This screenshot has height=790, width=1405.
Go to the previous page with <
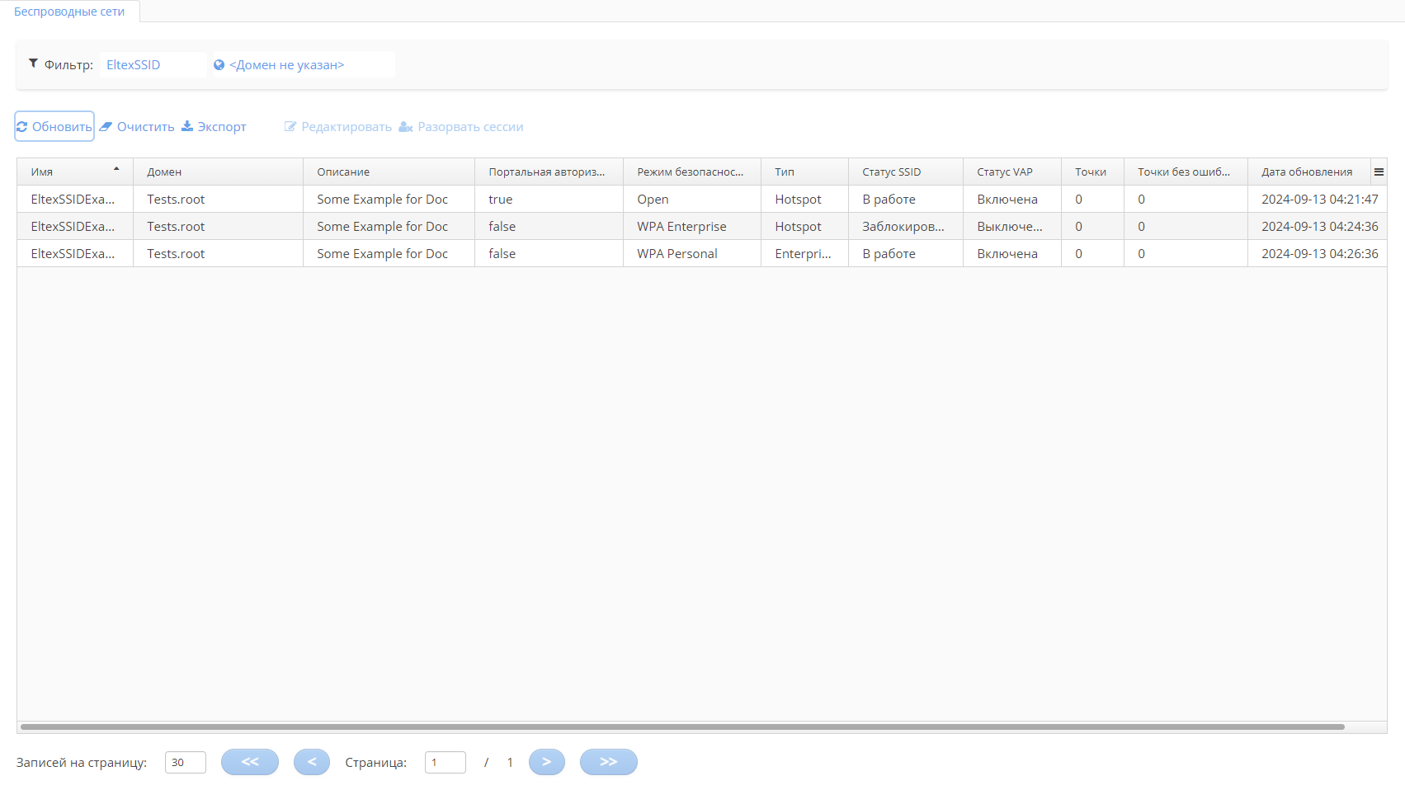click(x=311, y=762)
